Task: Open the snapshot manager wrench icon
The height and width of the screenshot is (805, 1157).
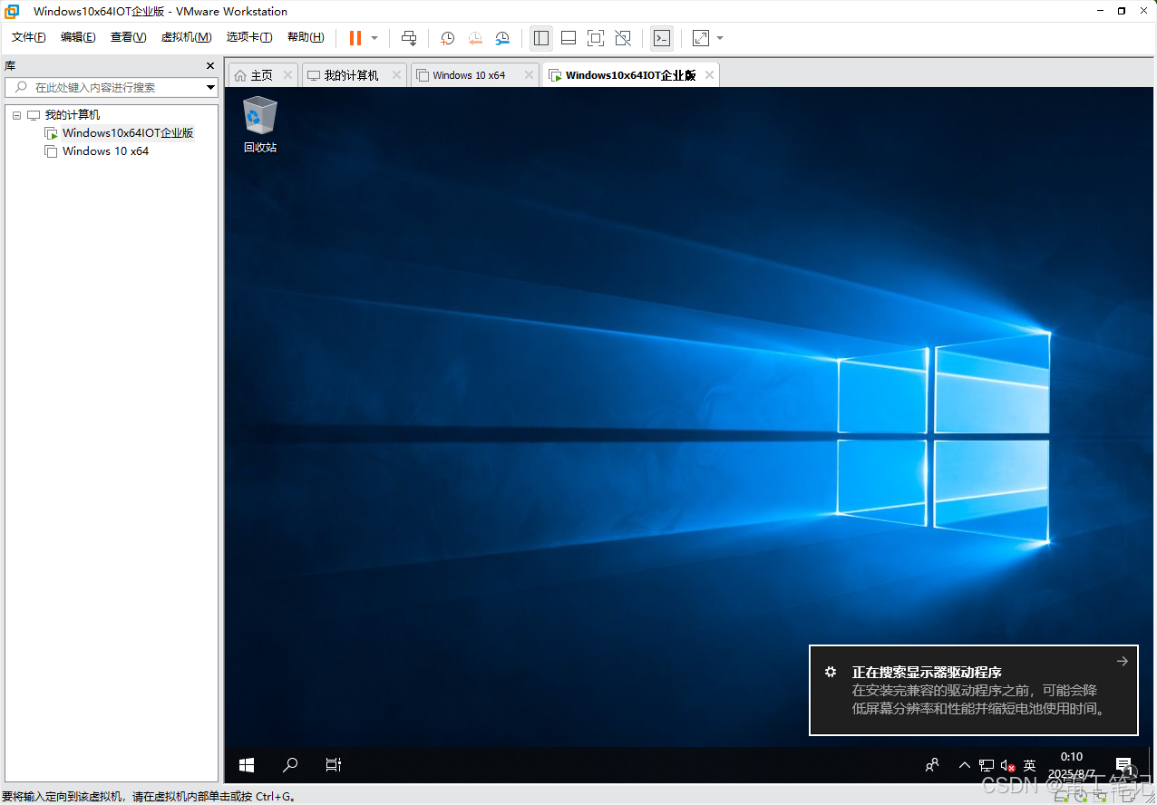Action: (x=502, y=38)
